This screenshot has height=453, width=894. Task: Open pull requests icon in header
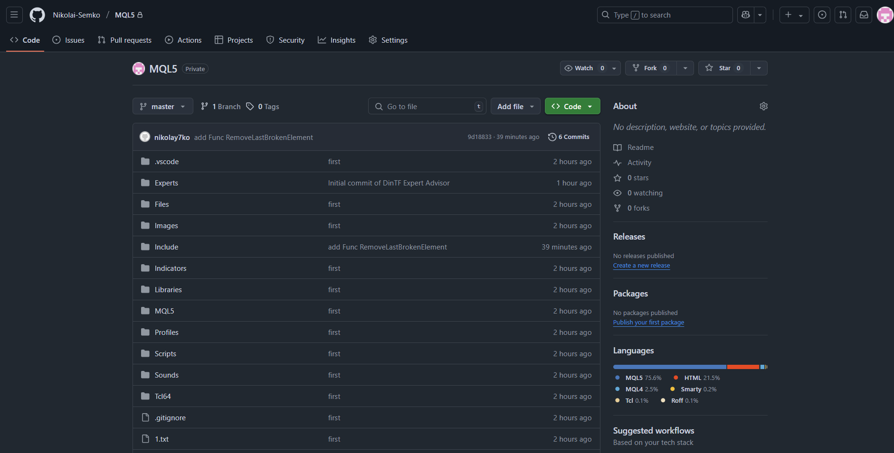click(x=843, y=15)
